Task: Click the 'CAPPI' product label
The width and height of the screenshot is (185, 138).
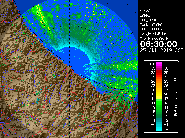Action: pos(145,16)
